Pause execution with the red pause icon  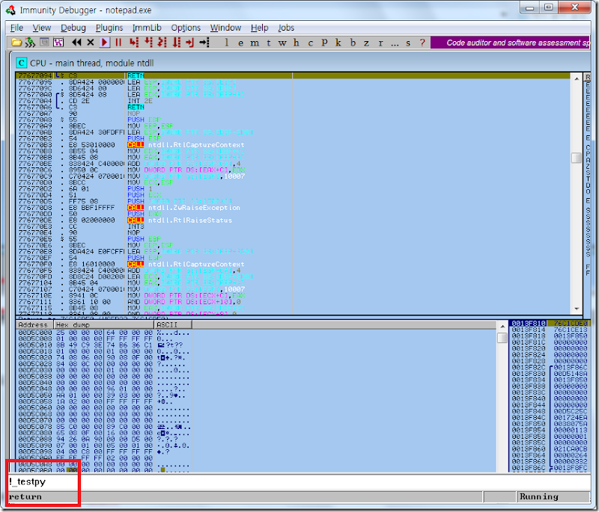point(118,43)
